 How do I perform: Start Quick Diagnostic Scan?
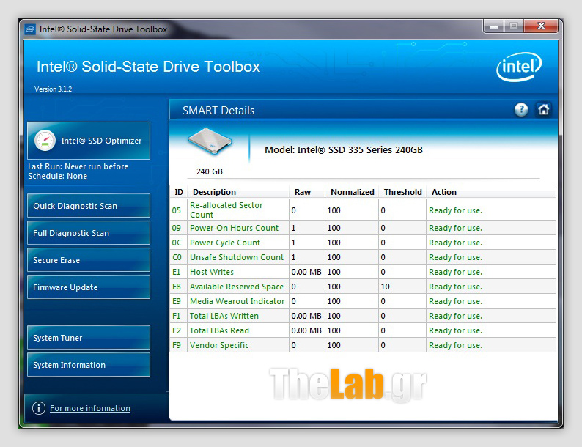[89, 205]
